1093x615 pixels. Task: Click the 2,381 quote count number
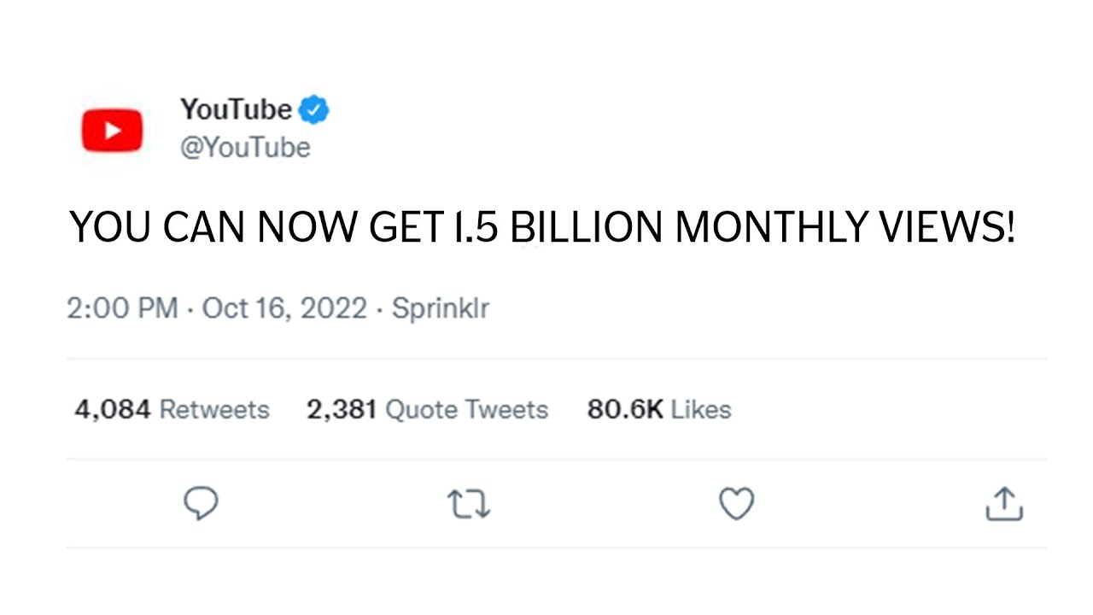coord(342,410)
